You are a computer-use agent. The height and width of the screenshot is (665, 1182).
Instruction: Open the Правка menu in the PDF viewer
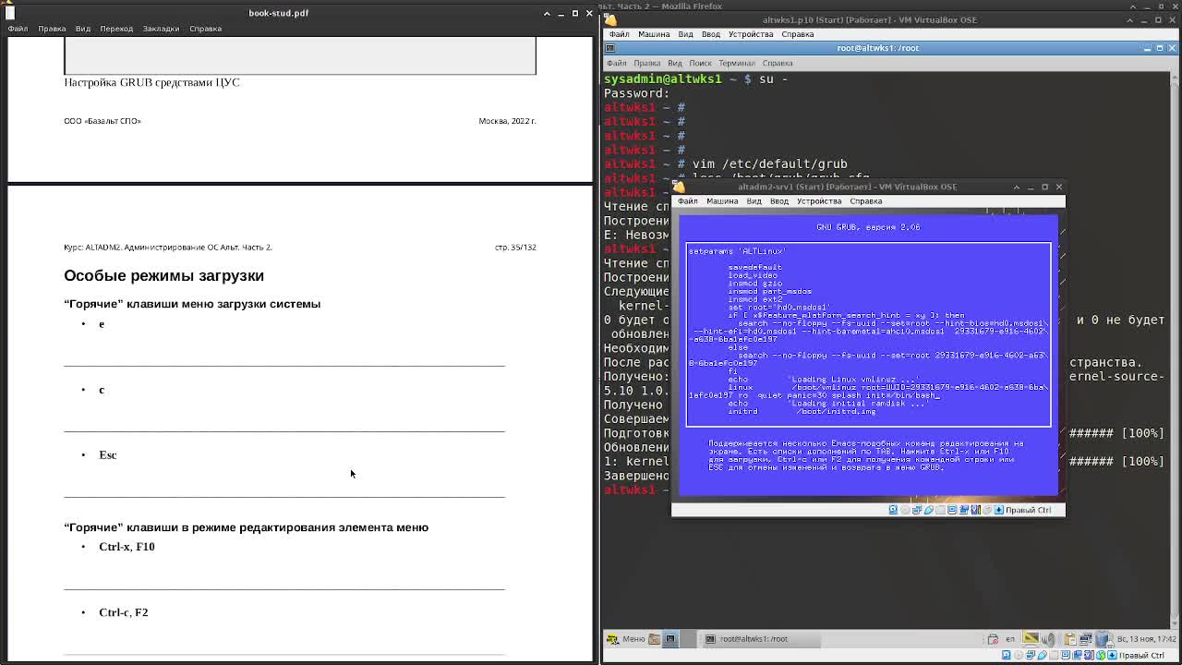52,29
